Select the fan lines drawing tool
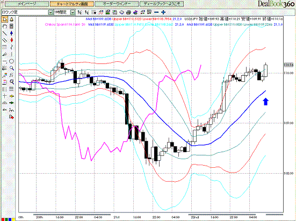 coord(5,54)
